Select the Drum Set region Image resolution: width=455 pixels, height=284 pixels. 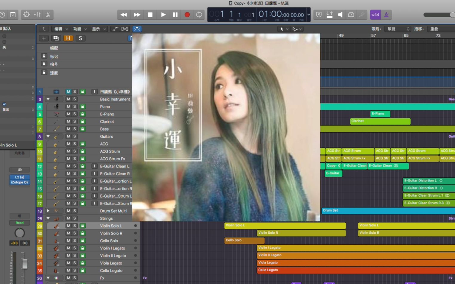pos(388,211)
